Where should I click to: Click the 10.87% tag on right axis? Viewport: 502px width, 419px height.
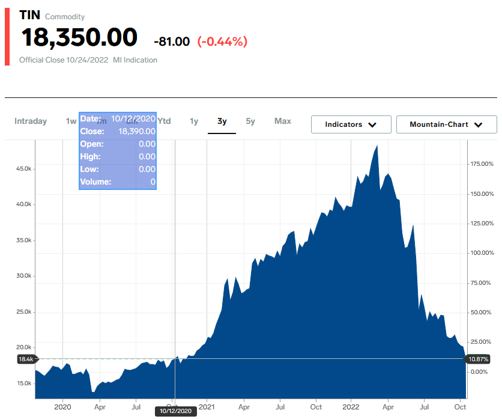[x=477, y=359]
